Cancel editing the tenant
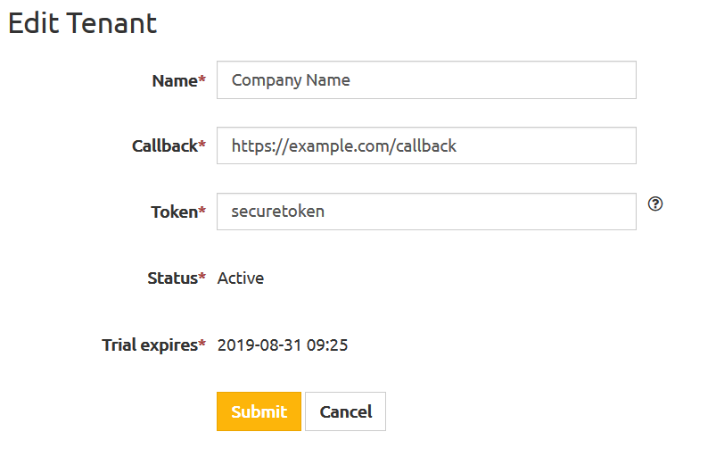Image resolution: width=716 pixels, height=465 pixels. [x=346, y=411]
